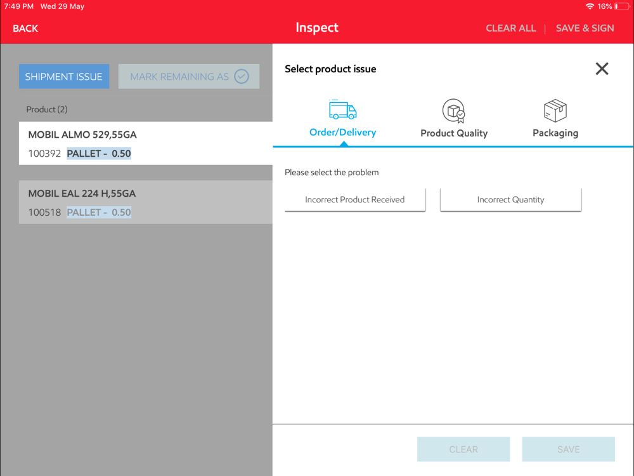Close the Select product issue panel
The width and height of the screenshot is (634, 476).
(602, 69)
